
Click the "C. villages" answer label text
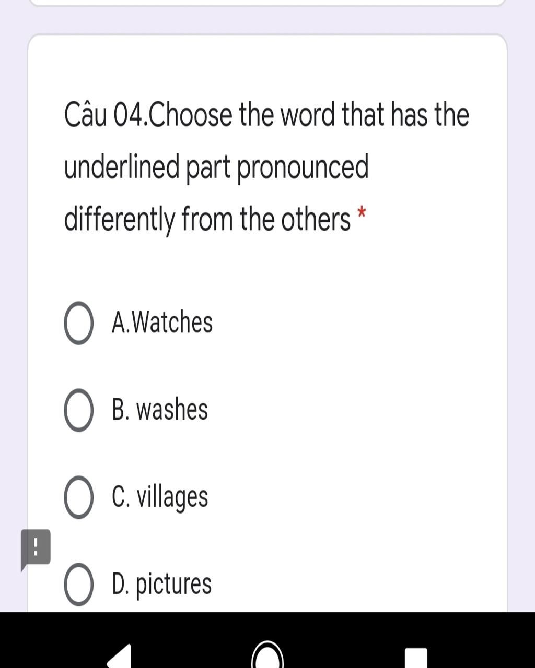tap(159, 497)
